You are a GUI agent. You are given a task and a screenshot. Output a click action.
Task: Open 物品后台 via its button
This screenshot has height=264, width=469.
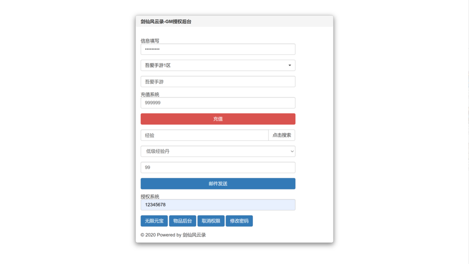pos(182,221)
